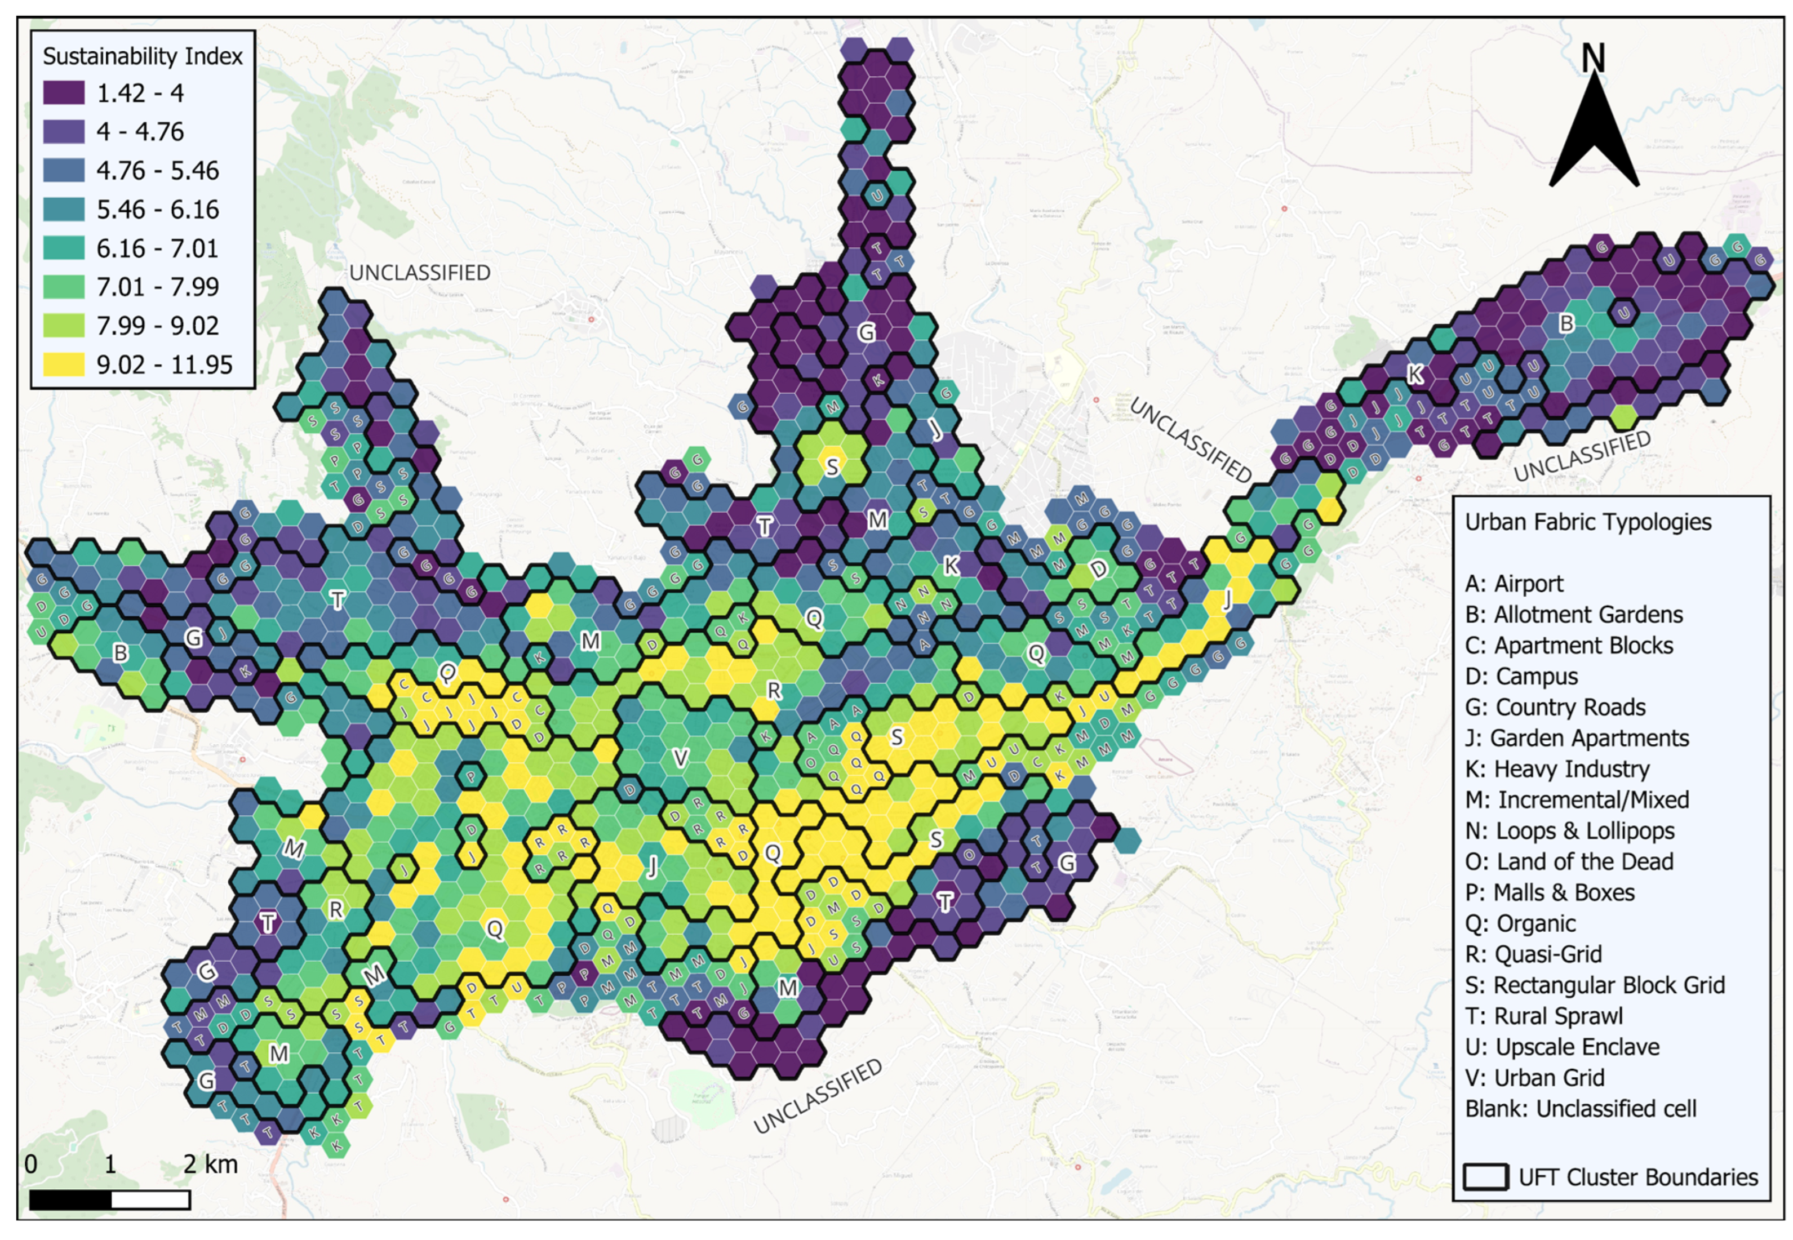Click the Urban Fabric Typologies heading

(1587, 522)
